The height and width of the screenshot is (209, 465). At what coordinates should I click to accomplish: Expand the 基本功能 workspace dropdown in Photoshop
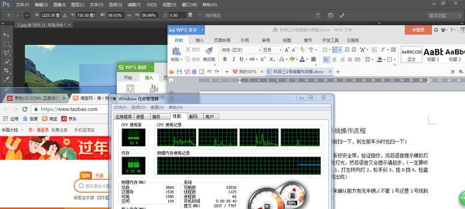pyautogui.click(x=444, y=15)
